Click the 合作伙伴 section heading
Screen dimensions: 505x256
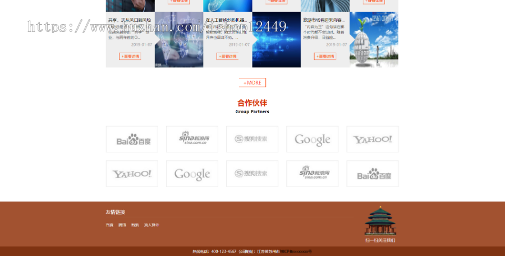pyautogui.click(x=252, y=103)
